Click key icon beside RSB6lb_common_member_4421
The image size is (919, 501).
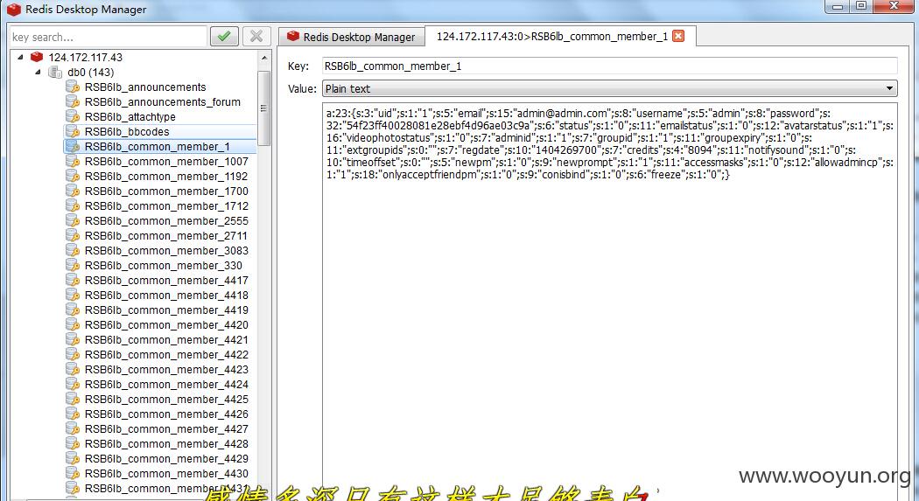[73, 340]
